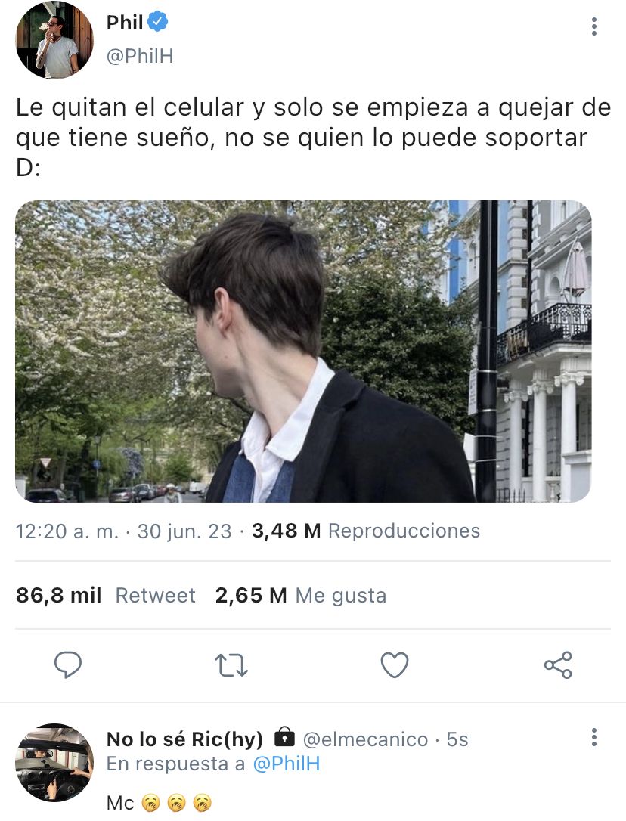Open the three-dot menu on the reply

pos(593,736)
